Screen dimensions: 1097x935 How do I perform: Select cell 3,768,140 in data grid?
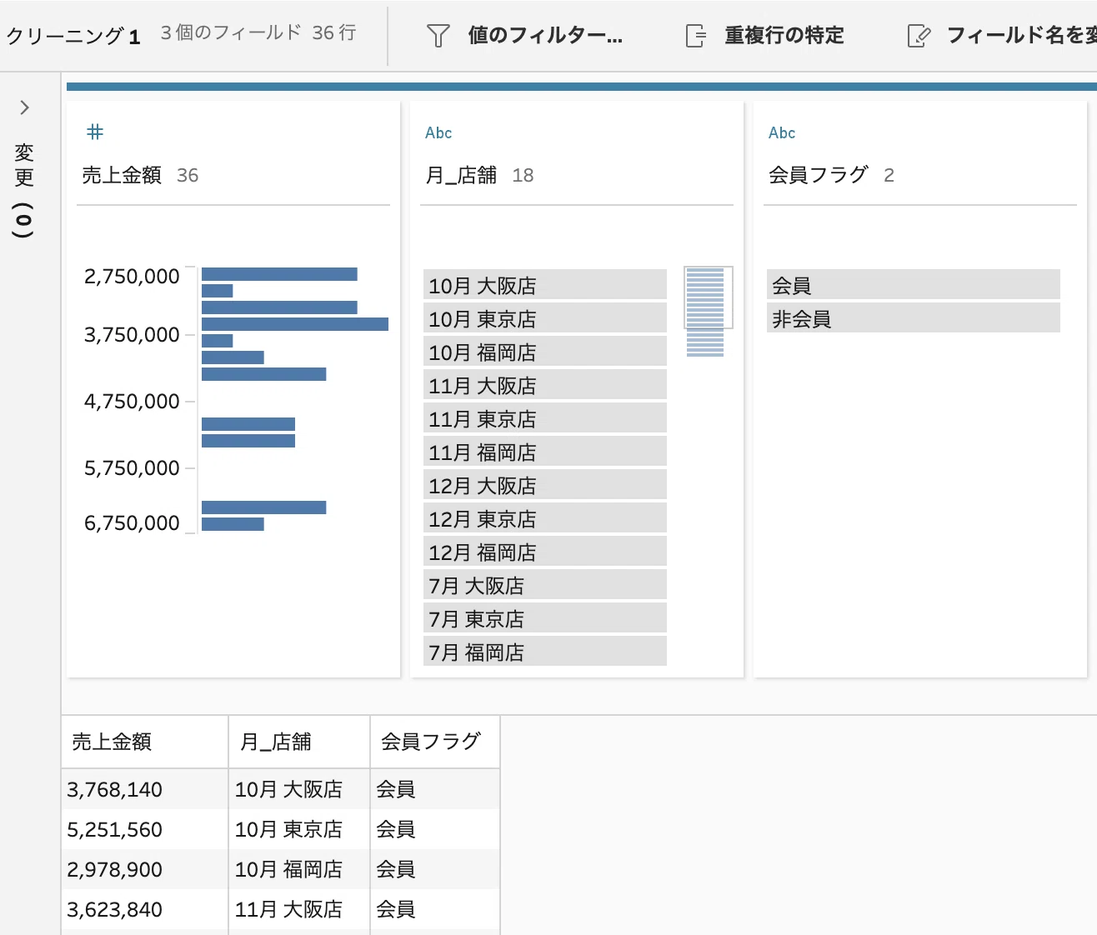[x=145, y=789]
